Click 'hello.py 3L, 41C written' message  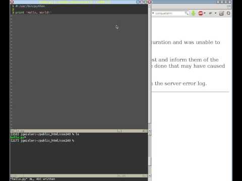click(33, 179)
